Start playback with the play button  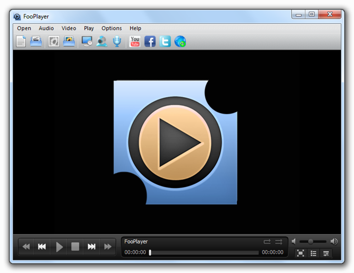point(59,247)
